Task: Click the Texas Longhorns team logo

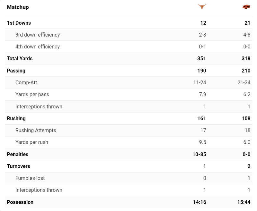Action: pyautogui.click(x=202, y=7)
